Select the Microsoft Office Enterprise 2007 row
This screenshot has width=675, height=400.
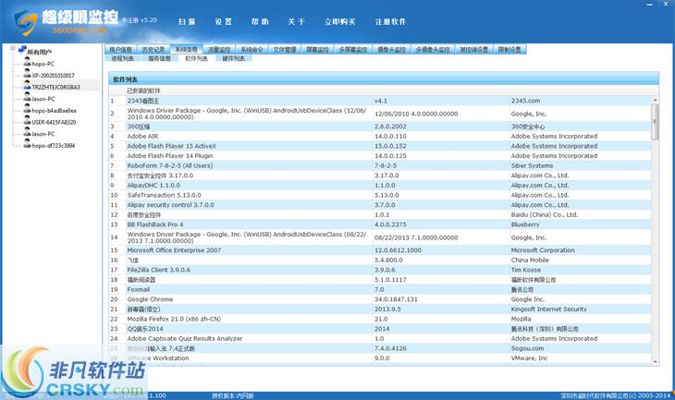point(380,250)
